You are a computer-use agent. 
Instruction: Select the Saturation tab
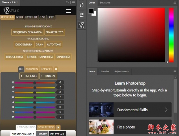point(32,69)
